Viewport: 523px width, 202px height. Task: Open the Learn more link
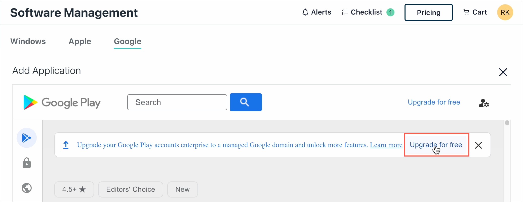386,145
